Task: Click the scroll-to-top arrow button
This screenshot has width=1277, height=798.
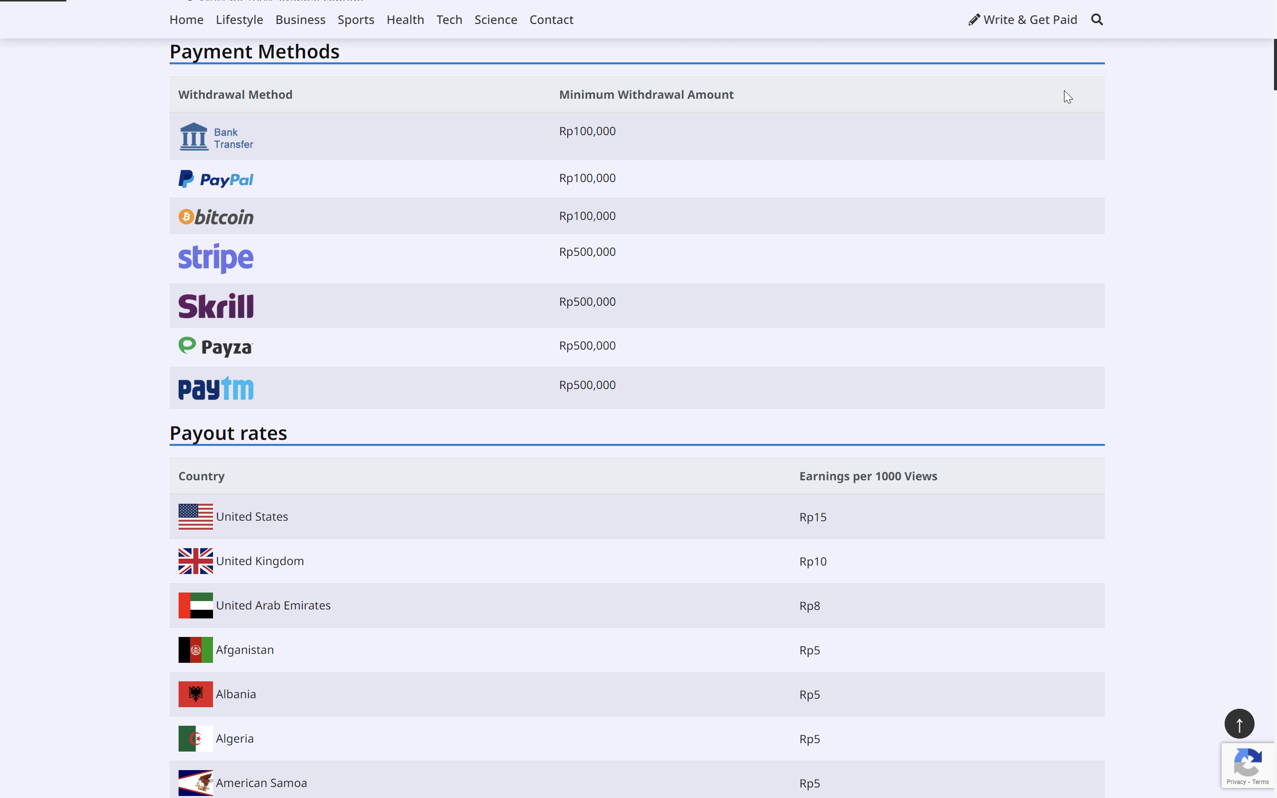Action: pos(1239,724)
